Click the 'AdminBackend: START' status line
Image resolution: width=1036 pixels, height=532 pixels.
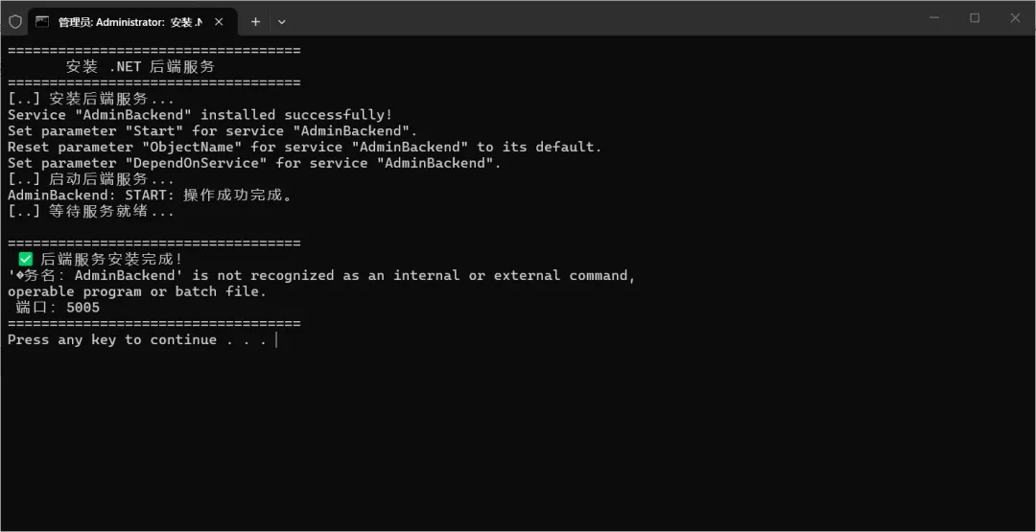pos(149,195)
